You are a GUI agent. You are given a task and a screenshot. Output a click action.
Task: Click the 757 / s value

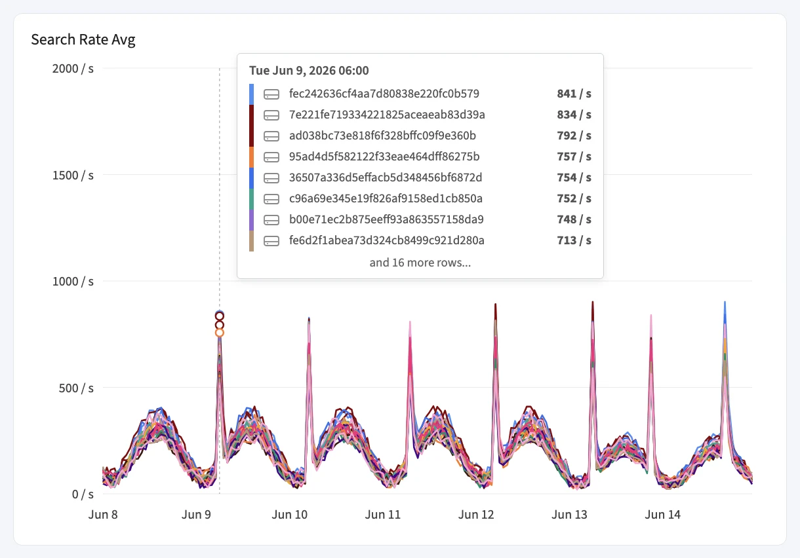click(x=574, y=157)
